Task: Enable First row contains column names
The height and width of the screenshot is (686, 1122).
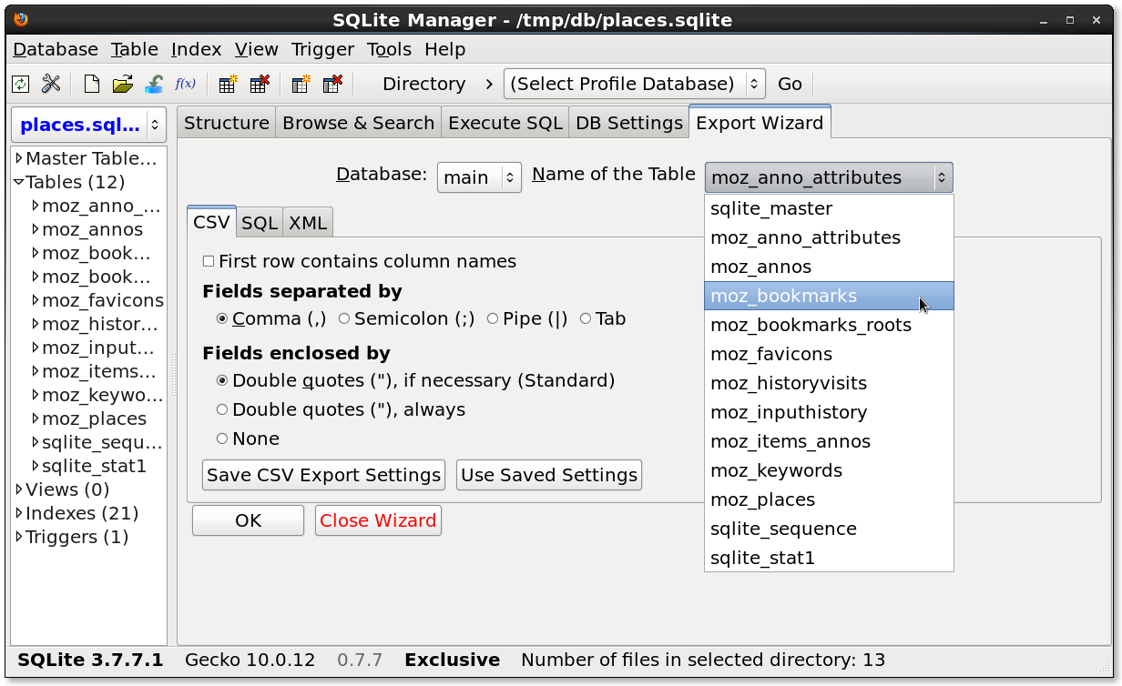Action: [209, 261]
